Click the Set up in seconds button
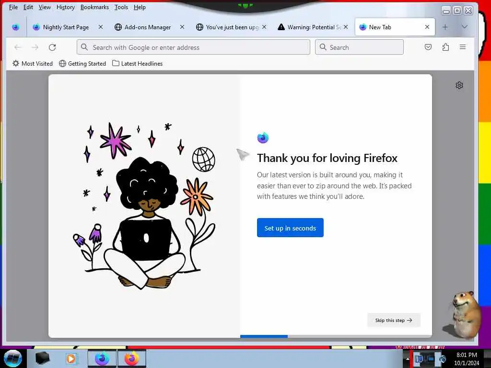The image size is (491, 368). [290, 228]
